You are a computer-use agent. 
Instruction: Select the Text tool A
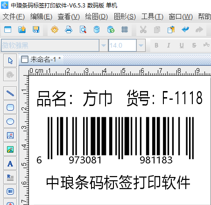[10, 163]
